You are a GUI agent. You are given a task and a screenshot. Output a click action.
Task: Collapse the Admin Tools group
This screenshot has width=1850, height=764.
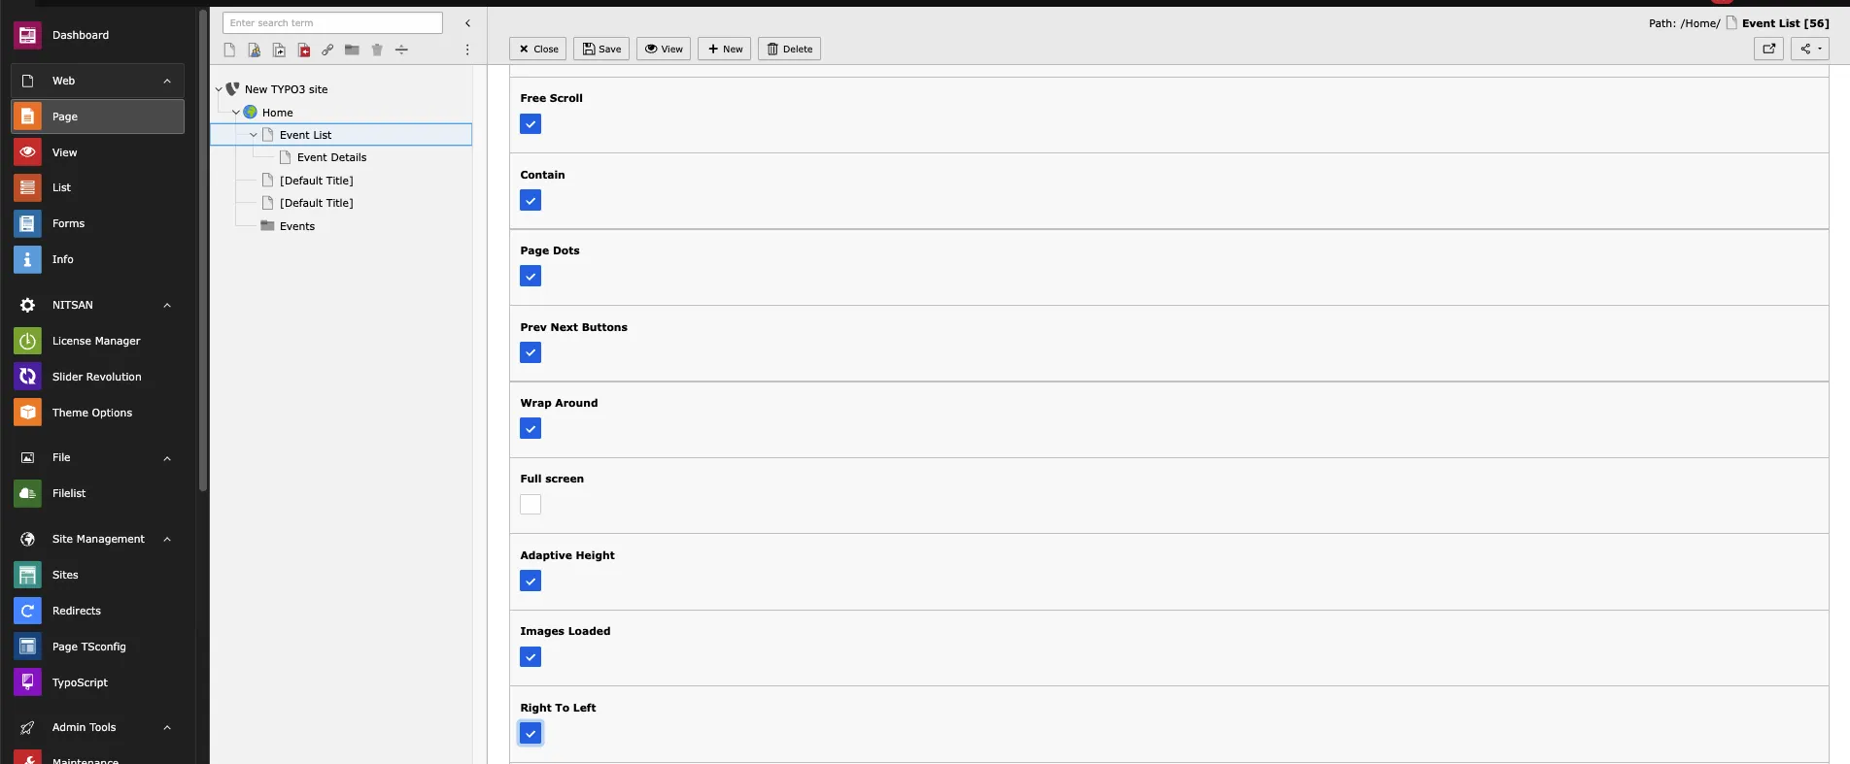167,727
